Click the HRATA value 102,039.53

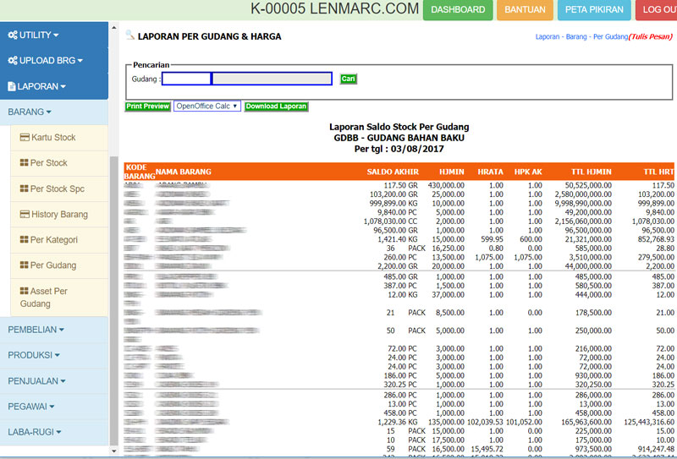485,422
